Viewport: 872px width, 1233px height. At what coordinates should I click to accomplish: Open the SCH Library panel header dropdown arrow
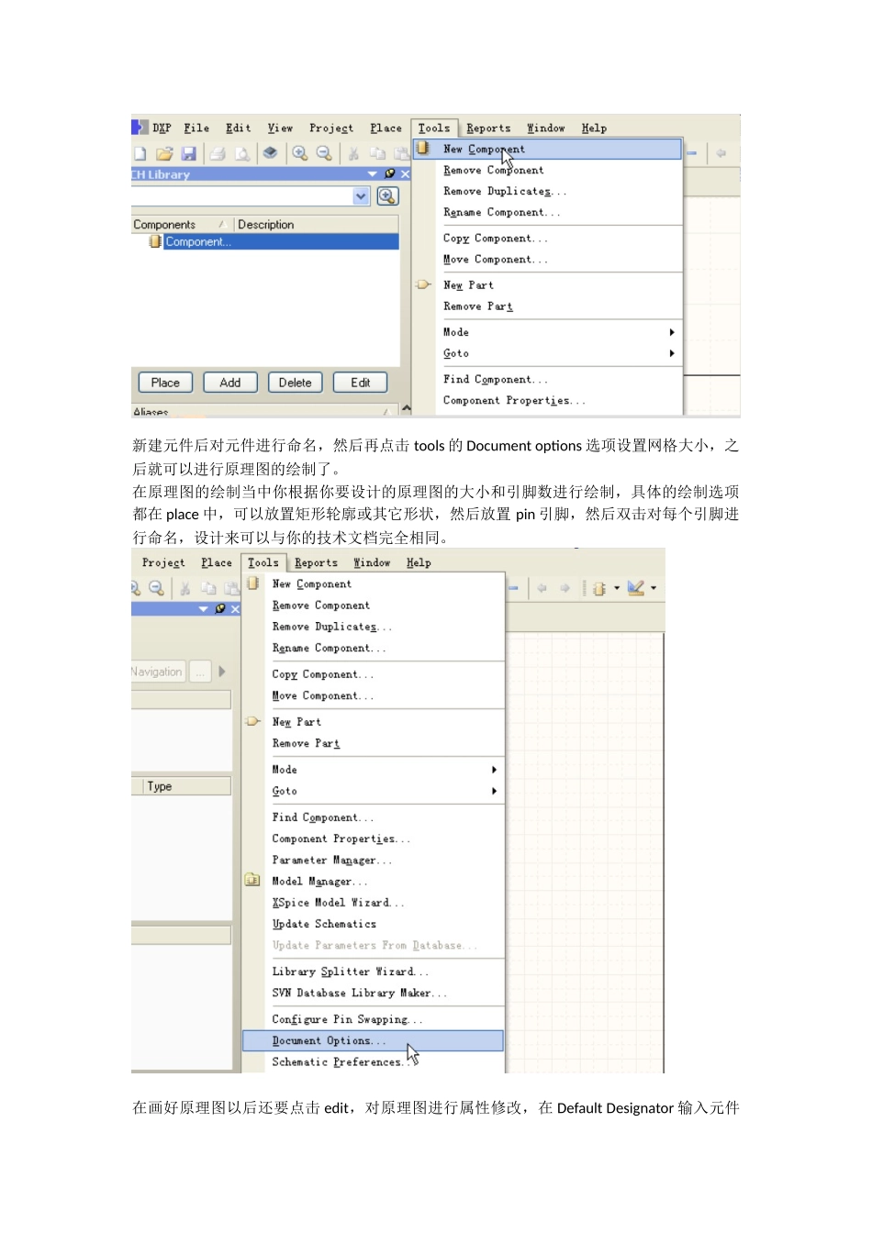coord(373,173)
